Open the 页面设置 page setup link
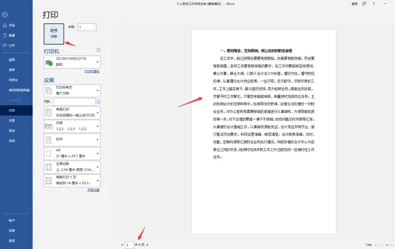 [x=93, y=190]
